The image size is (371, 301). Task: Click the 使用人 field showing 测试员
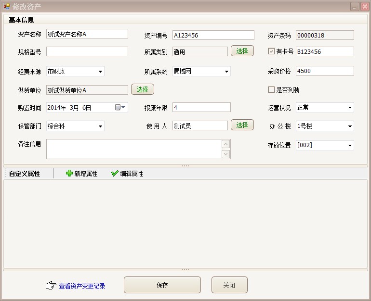pyautogui.click(x=200, y=125)
